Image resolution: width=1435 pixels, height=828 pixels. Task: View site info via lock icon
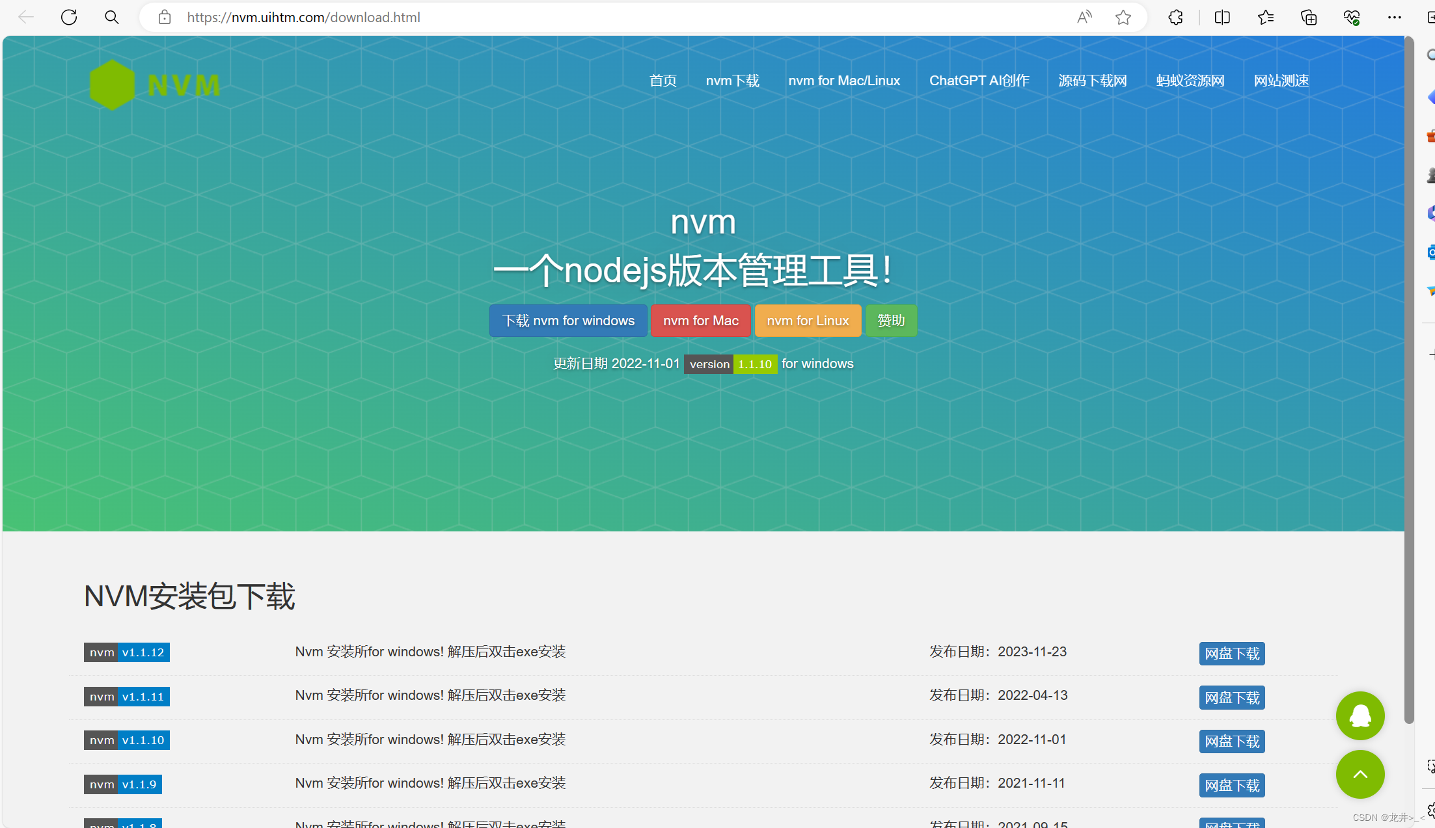pyautogui.click(x=165, y=18)
